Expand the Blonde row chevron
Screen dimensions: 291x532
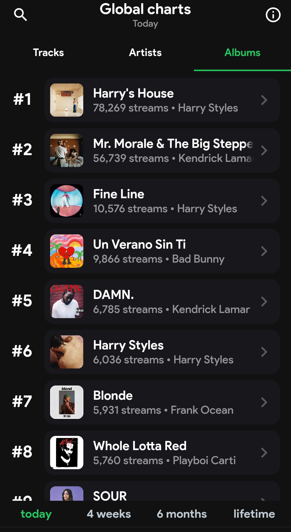[264, 402]
